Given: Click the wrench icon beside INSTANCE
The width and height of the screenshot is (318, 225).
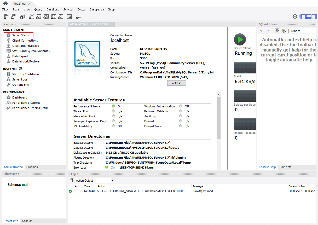Looking at the screenshot, I should (20, 69).
